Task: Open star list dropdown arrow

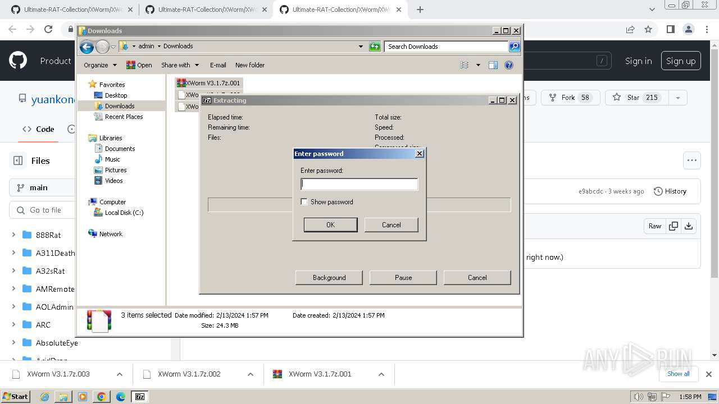Action: click(x=677, y=98)
